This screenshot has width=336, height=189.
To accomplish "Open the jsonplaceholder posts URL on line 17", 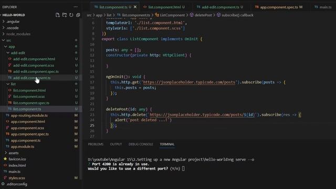I will [189, 82].
